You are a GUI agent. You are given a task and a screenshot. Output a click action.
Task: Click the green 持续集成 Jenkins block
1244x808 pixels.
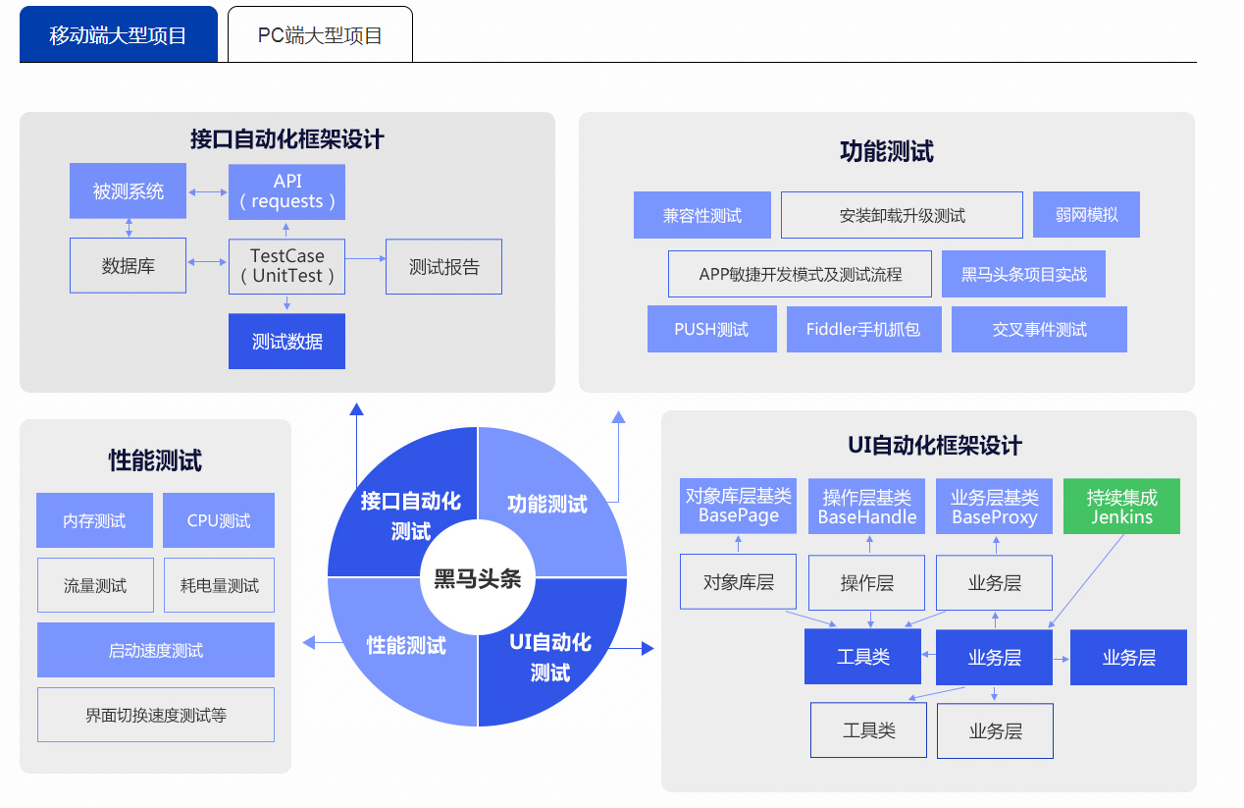pyautogui.click(x=1121, y=506)
